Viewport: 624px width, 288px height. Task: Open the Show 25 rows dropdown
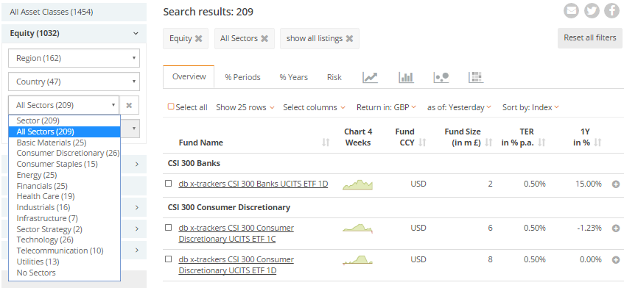click(x=245, y=107)
